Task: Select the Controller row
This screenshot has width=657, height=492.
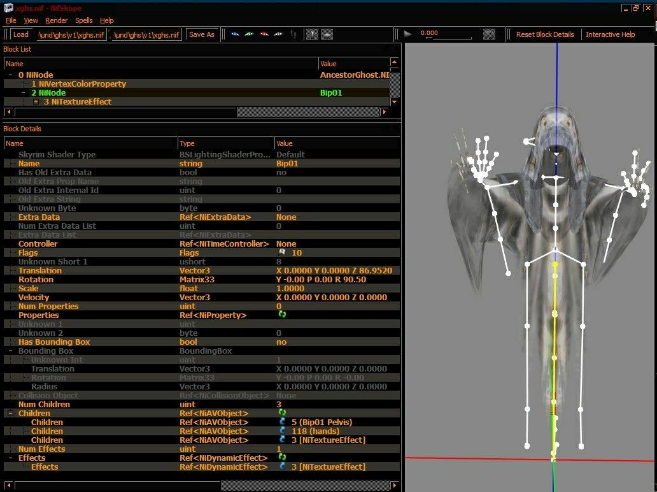Action: tap(202, 243)
